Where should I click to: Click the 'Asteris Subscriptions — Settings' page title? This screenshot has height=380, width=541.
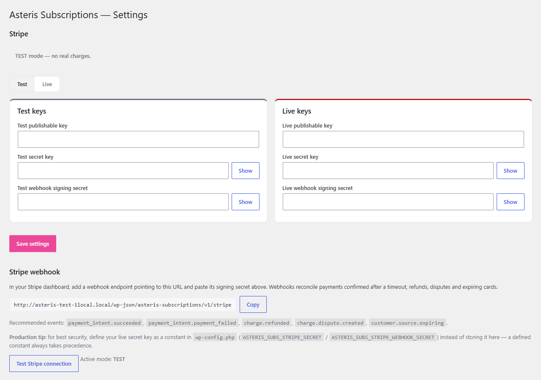(78, 15)
